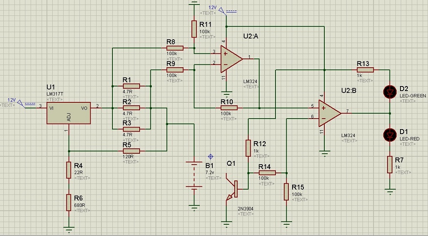Click the 680R value beside R6

click(79, 205)
